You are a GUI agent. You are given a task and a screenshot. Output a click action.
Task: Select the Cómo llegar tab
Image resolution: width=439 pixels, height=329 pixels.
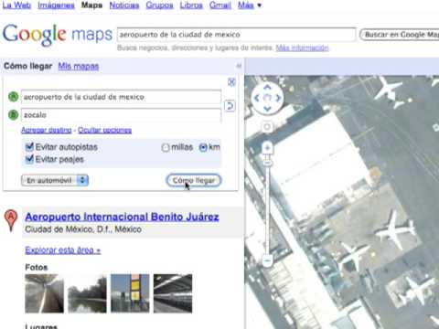(x=27, y=66)
